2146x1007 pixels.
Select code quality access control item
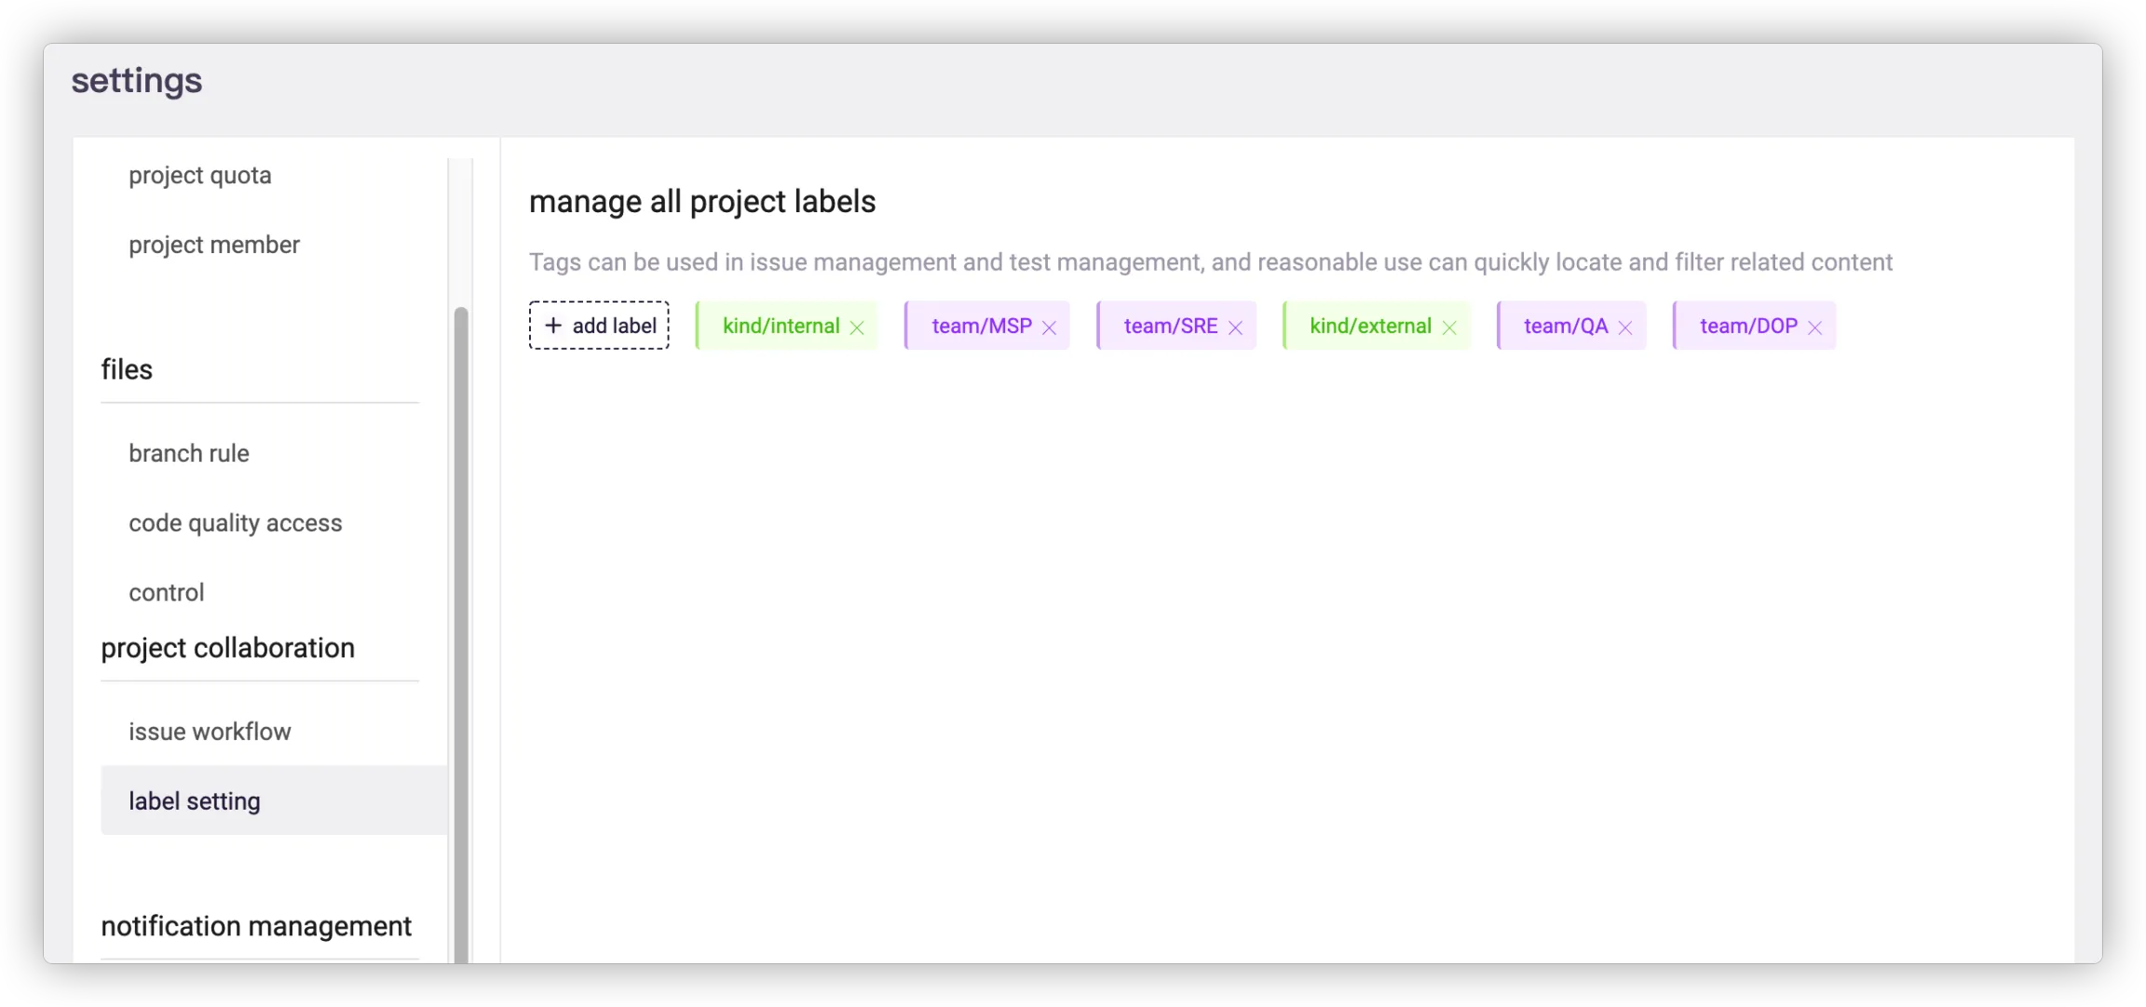click(236, 523)
